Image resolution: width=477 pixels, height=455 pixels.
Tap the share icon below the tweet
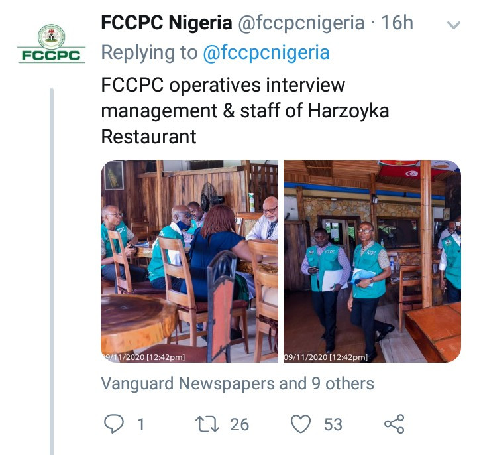(394, 424)
